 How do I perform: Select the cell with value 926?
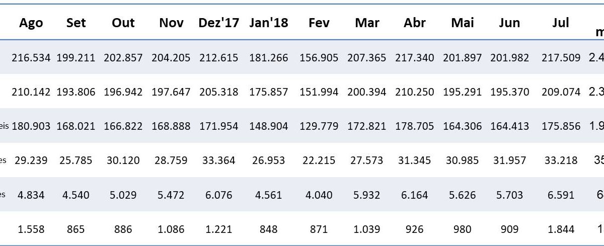tap(415, 229)
